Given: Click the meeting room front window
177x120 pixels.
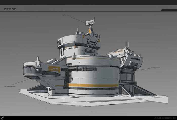Looking at the screenshot, I should [x=33, y=70].
